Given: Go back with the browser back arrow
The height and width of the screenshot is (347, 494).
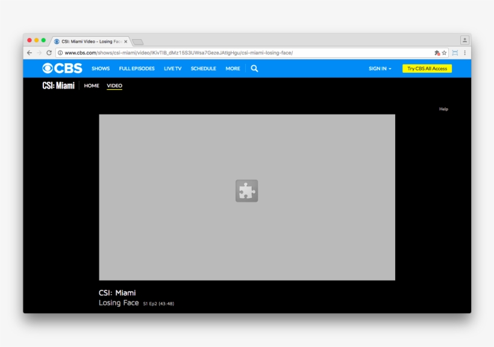Looking at the screenshot, I should pos(30,52).
